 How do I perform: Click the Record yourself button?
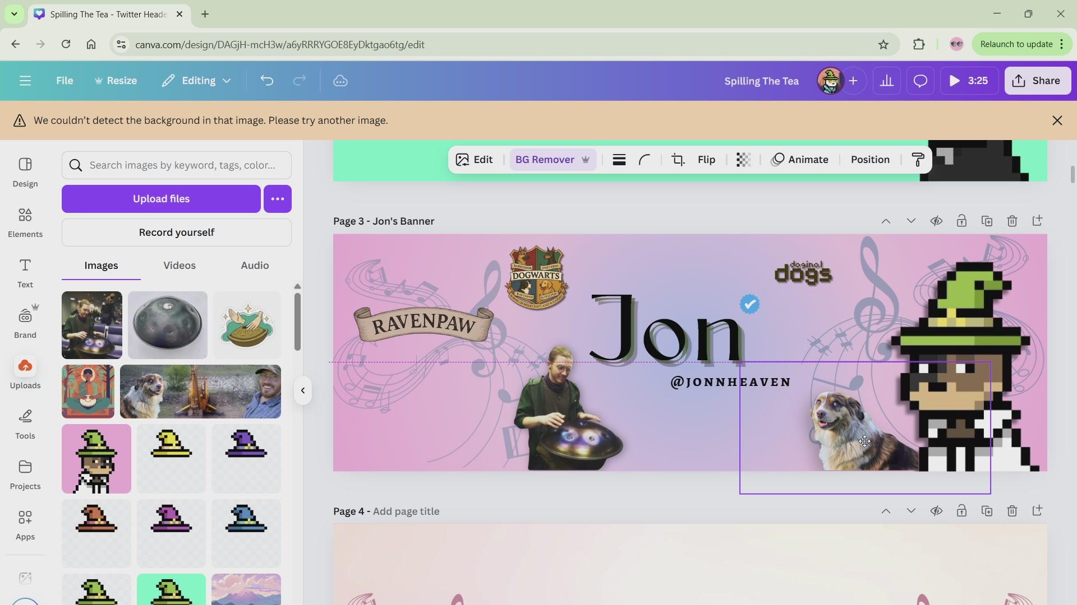point(177,232)
